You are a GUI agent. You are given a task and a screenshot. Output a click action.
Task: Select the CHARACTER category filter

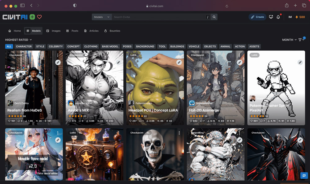point(24,46)
